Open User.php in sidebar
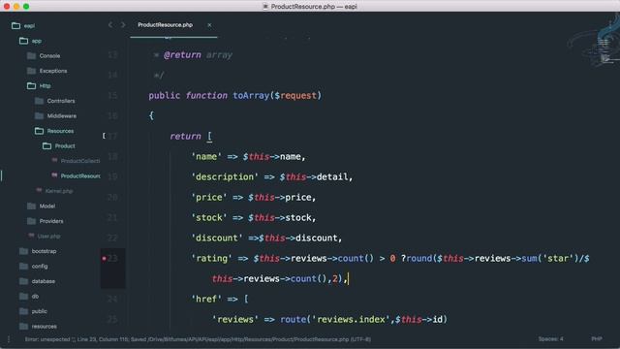 click(48, 237)
